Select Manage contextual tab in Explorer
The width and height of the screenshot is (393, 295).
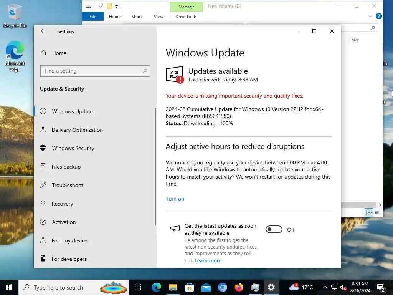click(186, 7)
